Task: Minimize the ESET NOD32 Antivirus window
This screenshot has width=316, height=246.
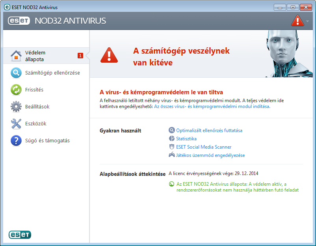Action: click(x=280, y=7)
